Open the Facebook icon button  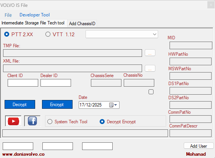point(32,121)
